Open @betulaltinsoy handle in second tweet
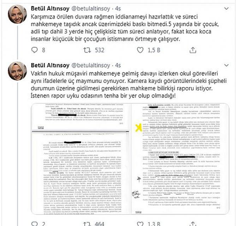 point(90,65)
